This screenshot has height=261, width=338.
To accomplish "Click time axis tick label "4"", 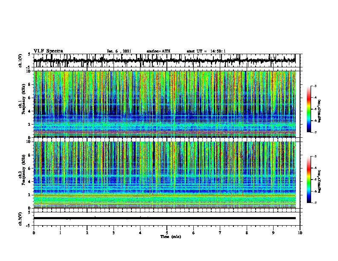I will 140,233.
